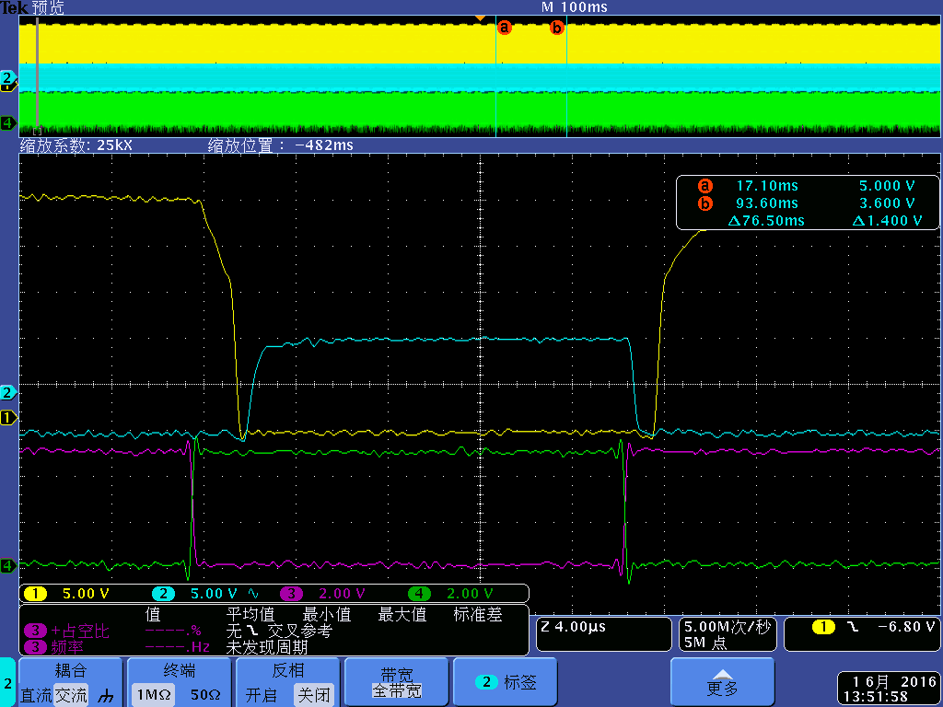This screenshot has height=707, width=943.
Task: Click cursor b marker in overview
Action: pyautogui.click(x=557, y=27)
